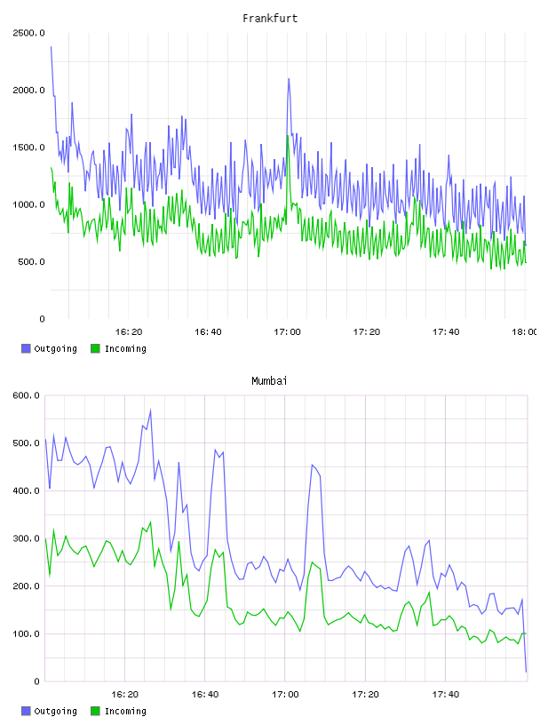Screen dimensions: 540x725
Task: Click the blue Outgoing swatch under Mumbai
Action: (x=26, y=711)
